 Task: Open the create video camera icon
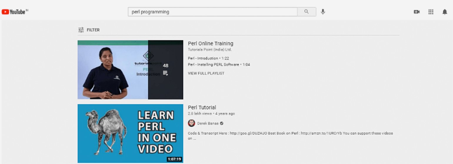[417, 12]
